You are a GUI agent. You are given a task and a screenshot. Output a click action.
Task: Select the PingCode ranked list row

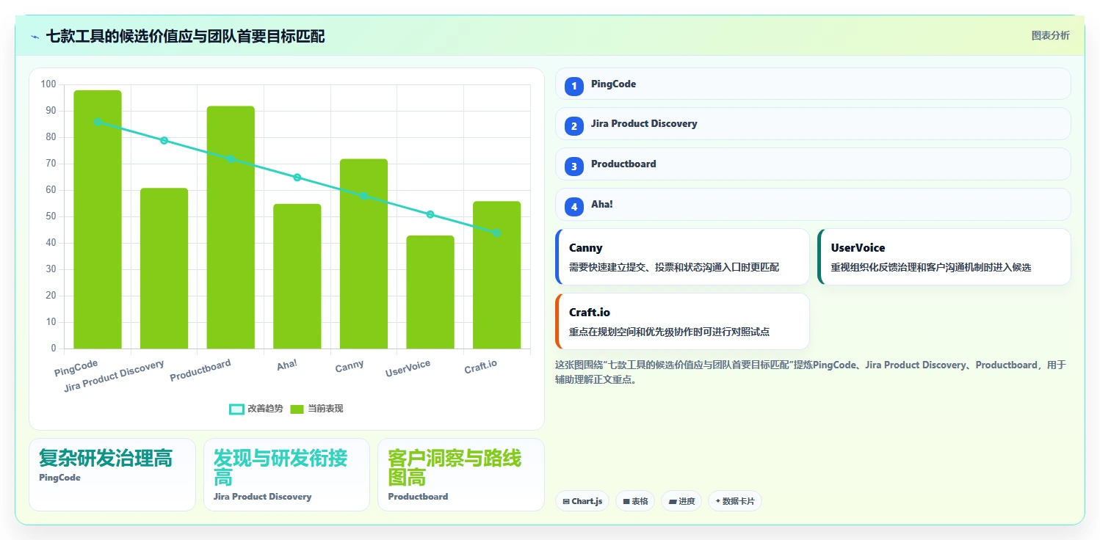pyautogui.click(x=813, y=84)
